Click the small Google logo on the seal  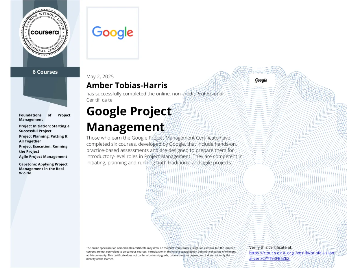tap(261, 80)
